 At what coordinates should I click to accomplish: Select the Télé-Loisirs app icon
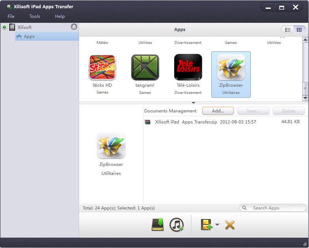[x=188, y=67]
